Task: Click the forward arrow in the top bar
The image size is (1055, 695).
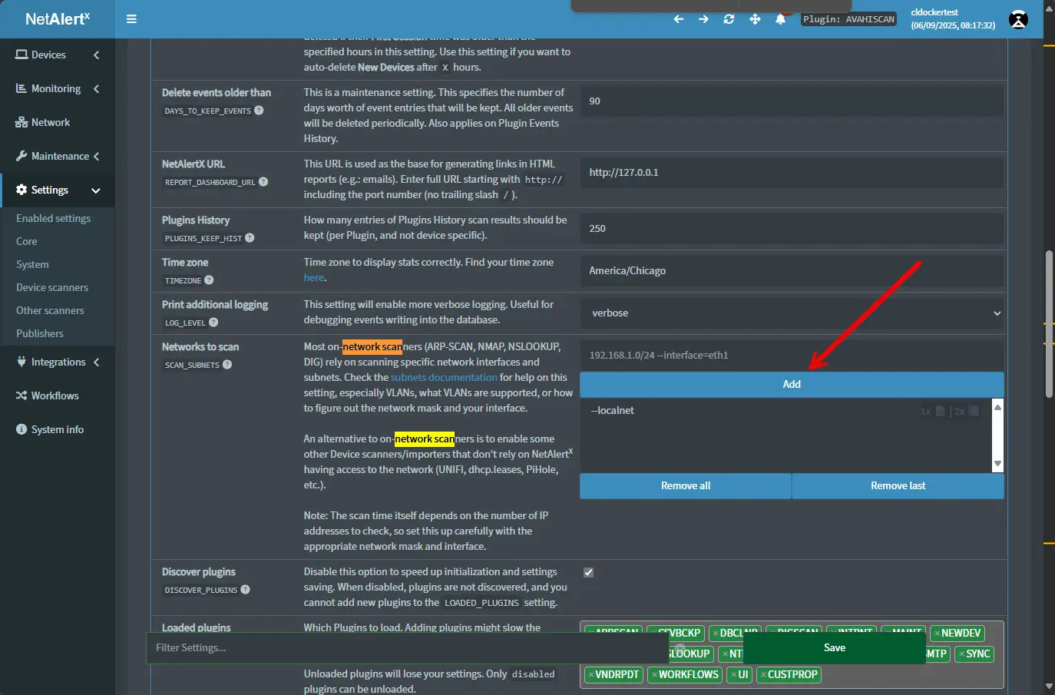Action: [703, 19]
